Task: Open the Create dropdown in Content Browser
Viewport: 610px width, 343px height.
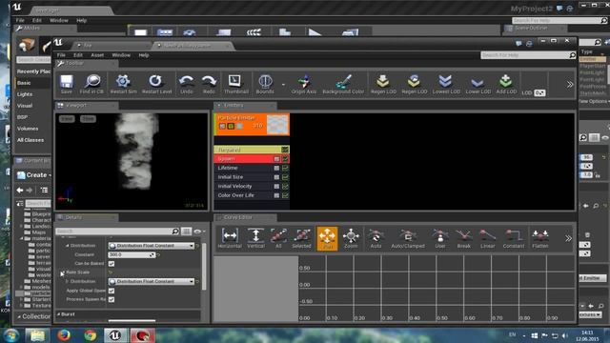Action: [34, 175]
